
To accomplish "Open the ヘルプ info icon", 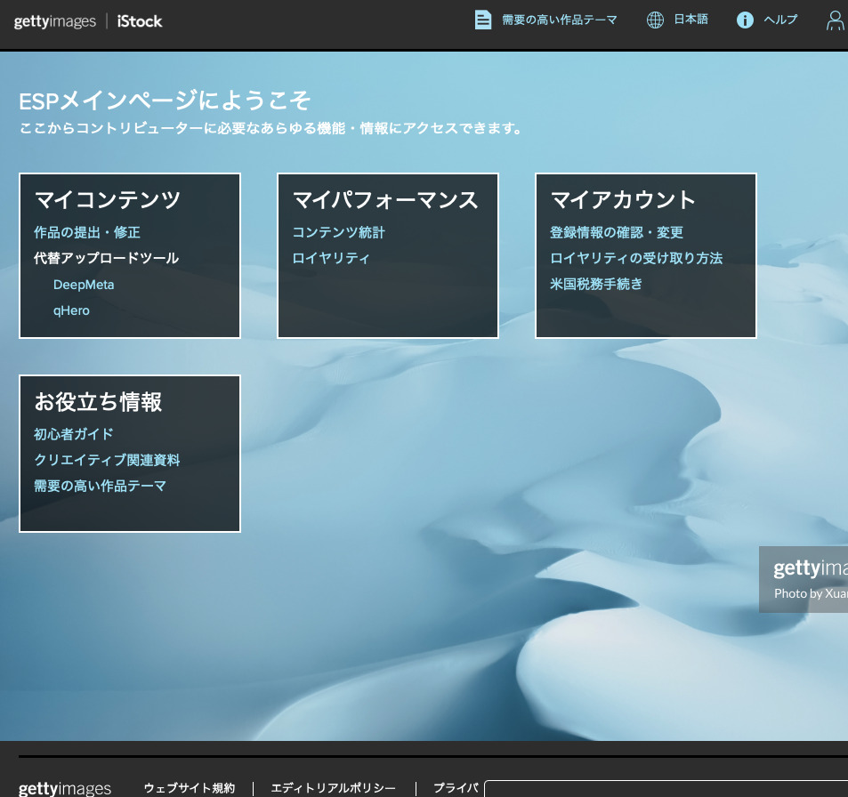I will click(746, 20).
